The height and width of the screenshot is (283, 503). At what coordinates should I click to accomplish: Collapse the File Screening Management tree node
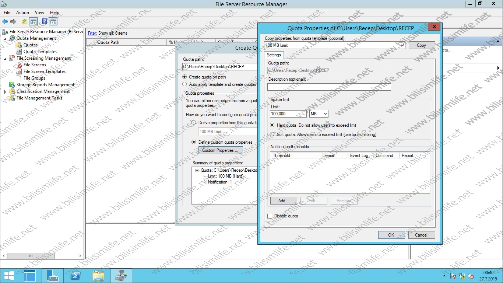pos(5,58)
